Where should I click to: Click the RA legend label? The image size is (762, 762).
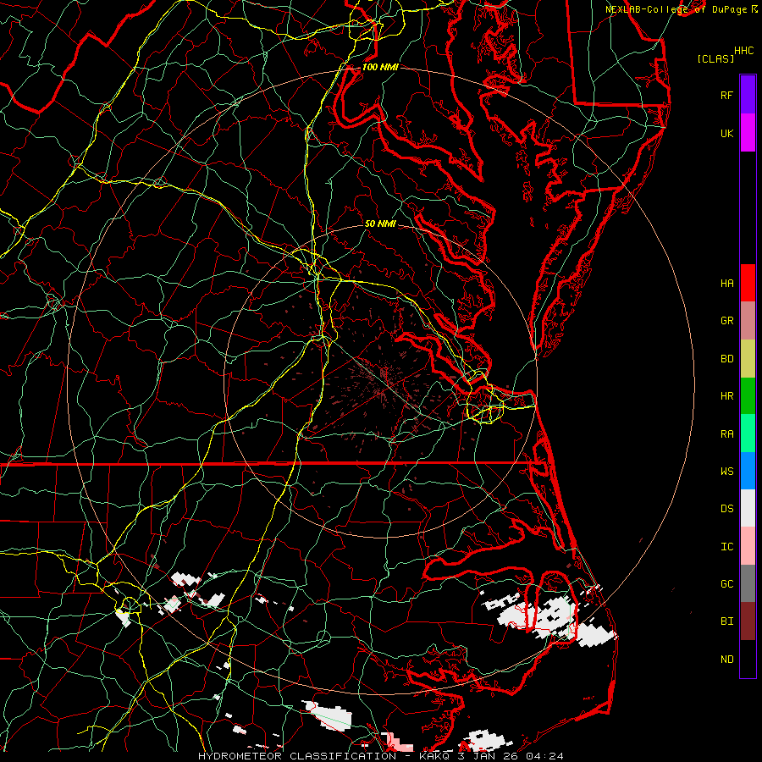[726, 434]
